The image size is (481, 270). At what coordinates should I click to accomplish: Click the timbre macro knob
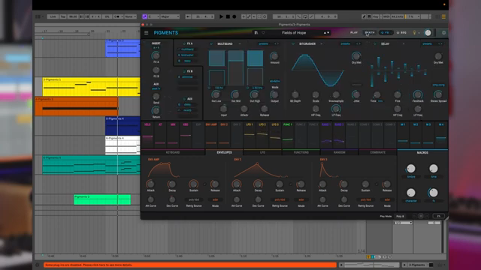click(411, 168)
